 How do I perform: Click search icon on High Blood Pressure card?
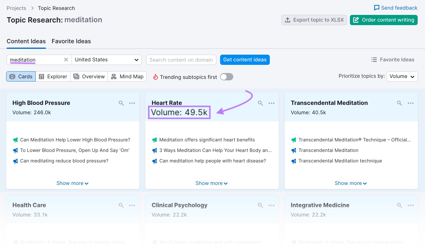pos(121,103)
